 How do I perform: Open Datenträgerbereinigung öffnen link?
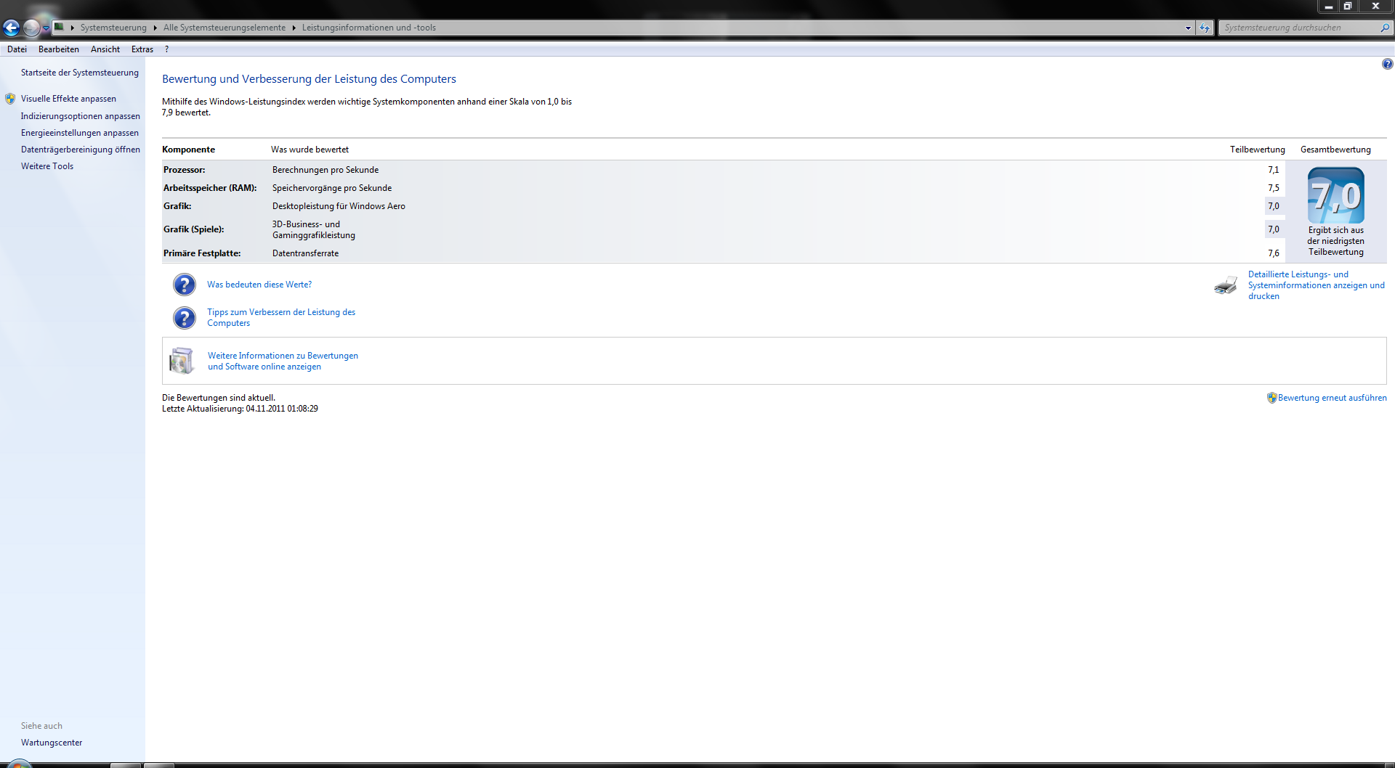[x=81, y=150]
